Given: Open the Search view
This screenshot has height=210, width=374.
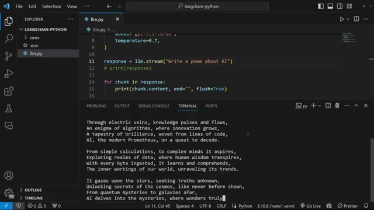Looking at the screenshot, I should pos(9,38).
